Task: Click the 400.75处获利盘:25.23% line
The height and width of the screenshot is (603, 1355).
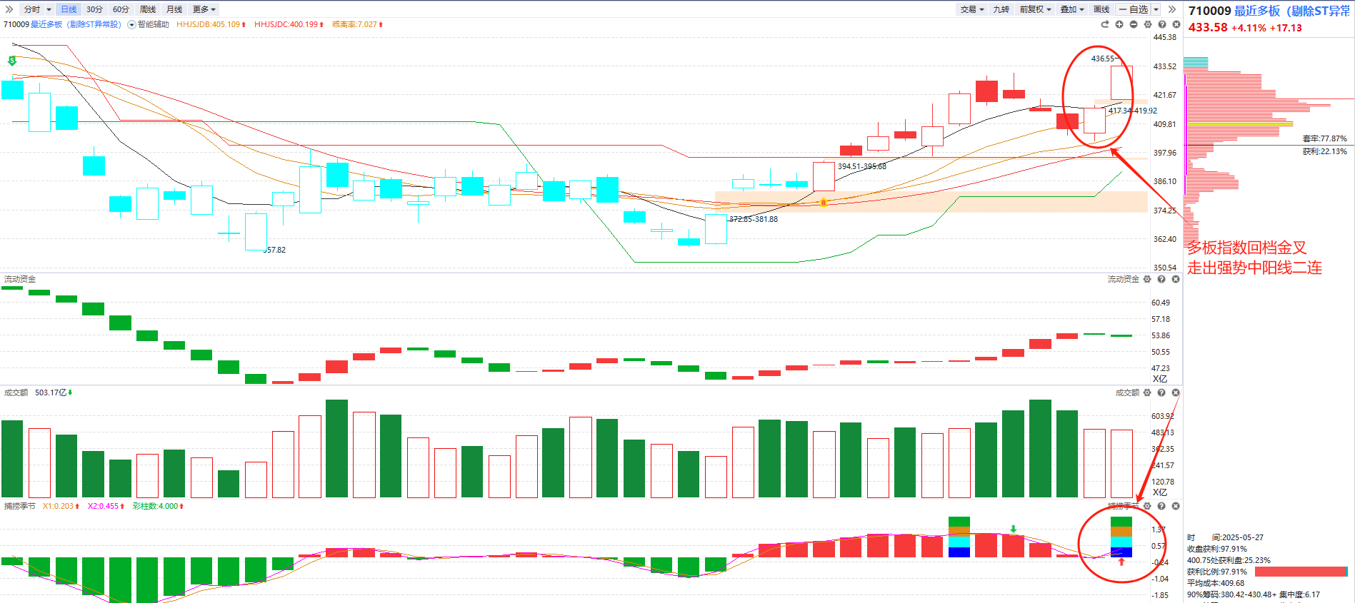Action: pyautogui.click(x=1229, y=560)
